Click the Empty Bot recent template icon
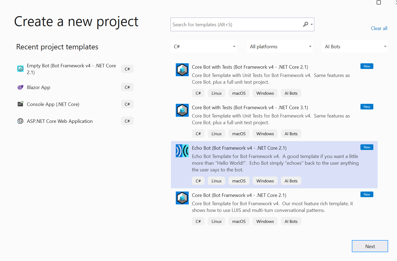397x261 pixels. (20, 69)
